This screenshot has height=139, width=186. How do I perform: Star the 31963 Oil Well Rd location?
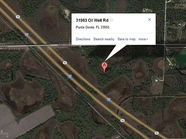point(111,20)
